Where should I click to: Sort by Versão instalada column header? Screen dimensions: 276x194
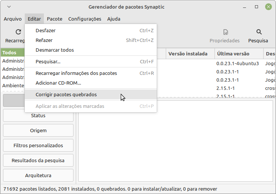(x=190, y=54)
